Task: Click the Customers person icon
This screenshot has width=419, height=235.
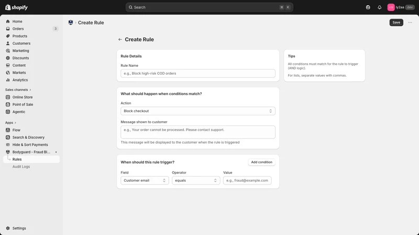Action: [x=8, y=43]
